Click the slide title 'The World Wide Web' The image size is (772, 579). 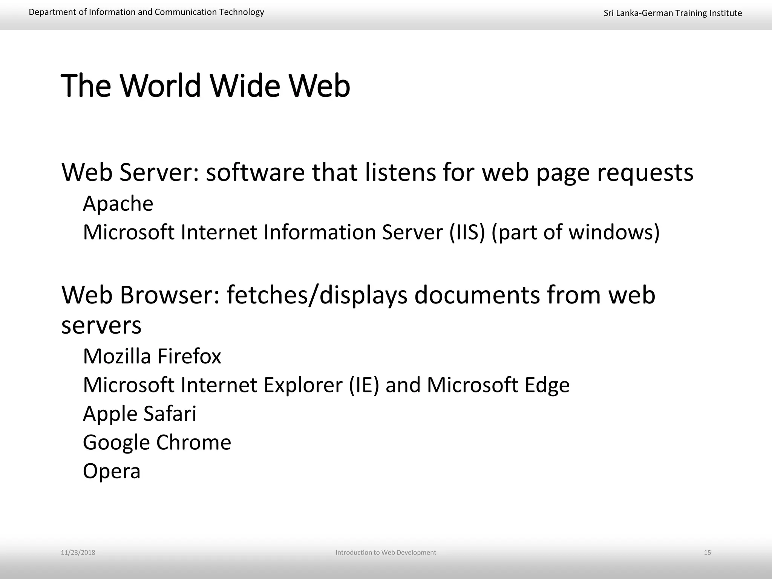tap(205, 86)
